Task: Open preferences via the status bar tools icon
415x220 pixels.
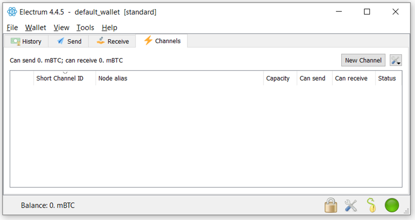Action: click(351, 205)
